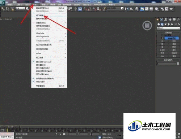The image size is (181, 139).
Task: Click the Spinner Snap Toggle icon
Action: (99, 9)
